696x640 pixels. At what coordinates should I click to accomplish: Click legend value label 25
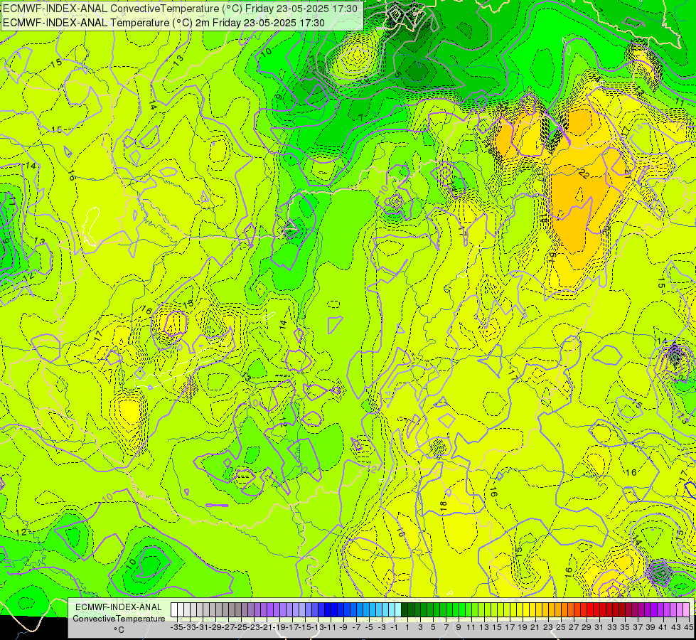tap(561, 628)
